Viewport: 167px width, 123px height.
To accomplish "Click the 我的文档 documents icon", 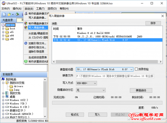I will point(7,93).
